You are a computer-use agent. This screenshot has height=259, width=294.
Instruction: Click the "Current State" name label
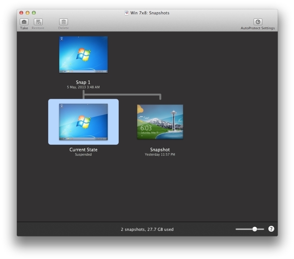pos(83,150)
